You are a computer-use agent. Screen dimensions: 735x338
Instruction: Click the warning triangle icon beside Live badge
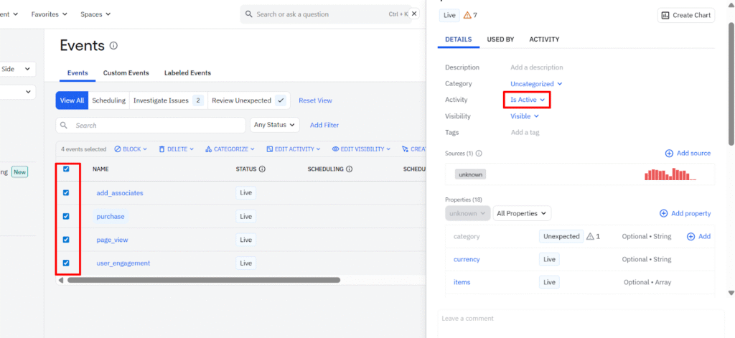(468, 15)
